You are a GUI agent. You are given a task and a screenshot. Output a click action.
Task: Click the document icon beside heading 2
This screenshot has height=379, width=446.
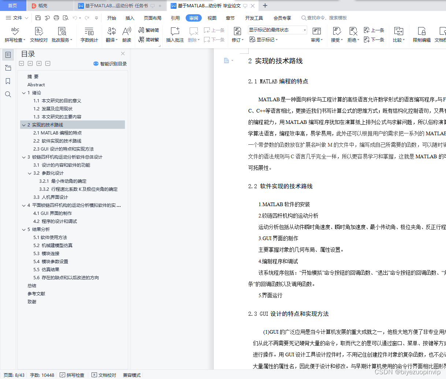(227, 61)
